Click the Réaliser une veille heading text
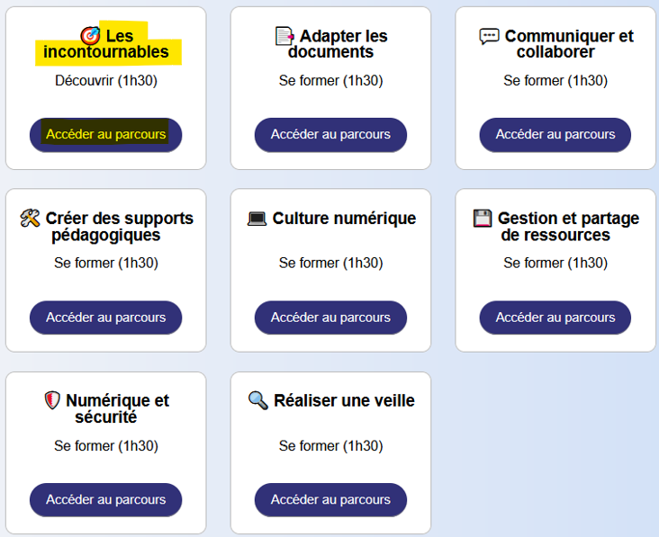The image size is (659, 537). 344,401
